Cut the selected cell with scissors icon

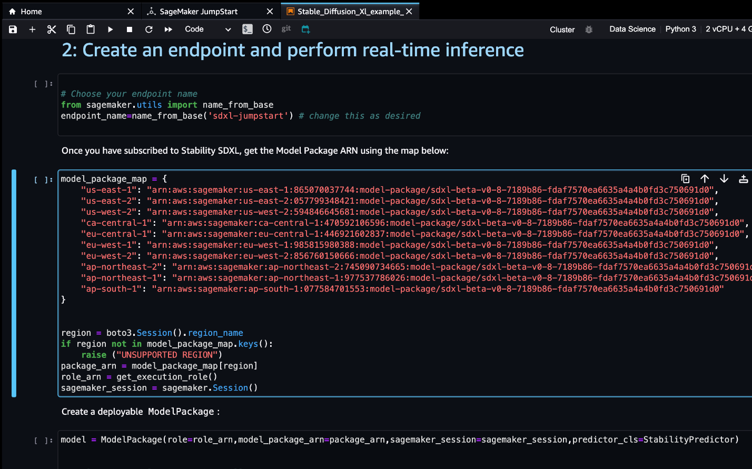coord(52,29)
